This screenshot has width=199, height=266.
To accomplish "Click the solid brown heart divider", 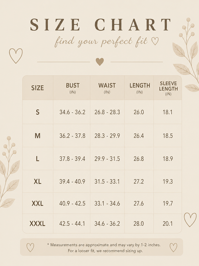I will (100, 62).
